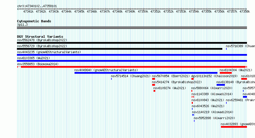Open nsv4049640 (gnomADStructuralVariants) label
The image size is (255, 138).
[x=106, y=70]
